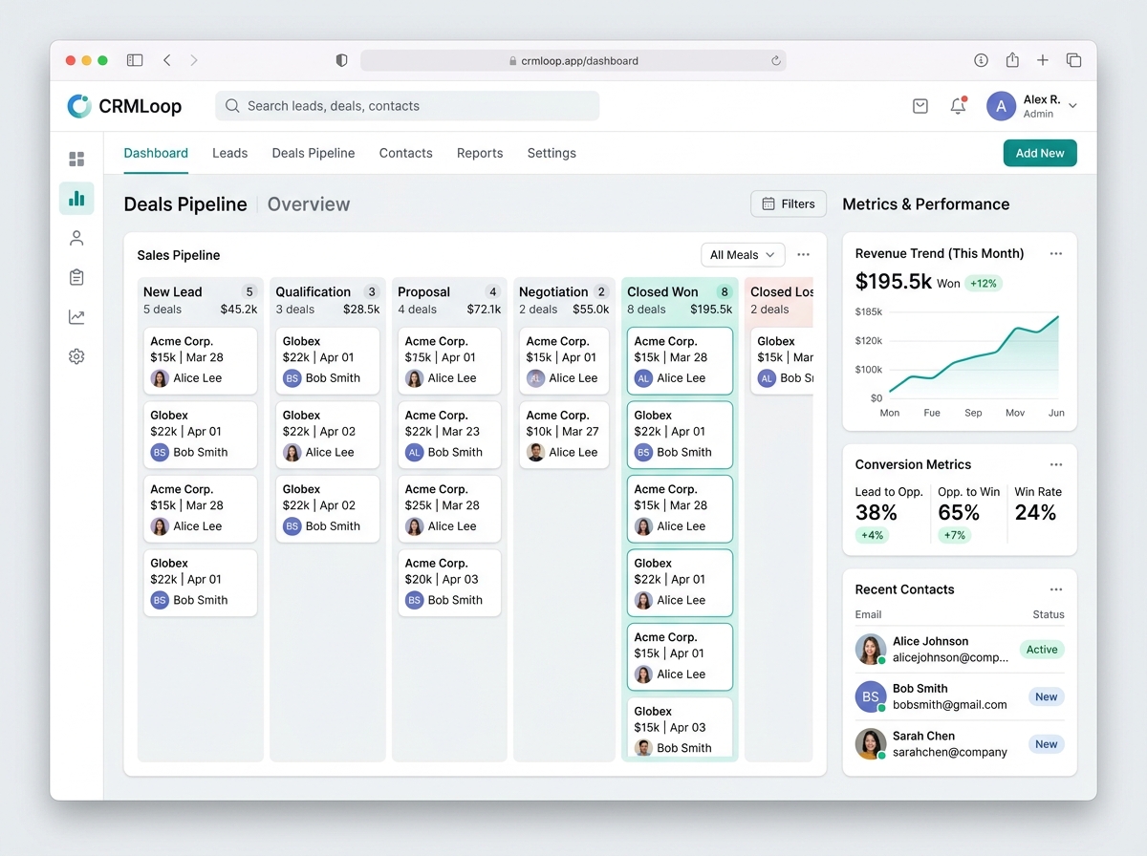The image size is (1147, 856).
Task: Open Proposal Acme Corp. $20k Apr 03 card
Action: click(x=449, y=583)
